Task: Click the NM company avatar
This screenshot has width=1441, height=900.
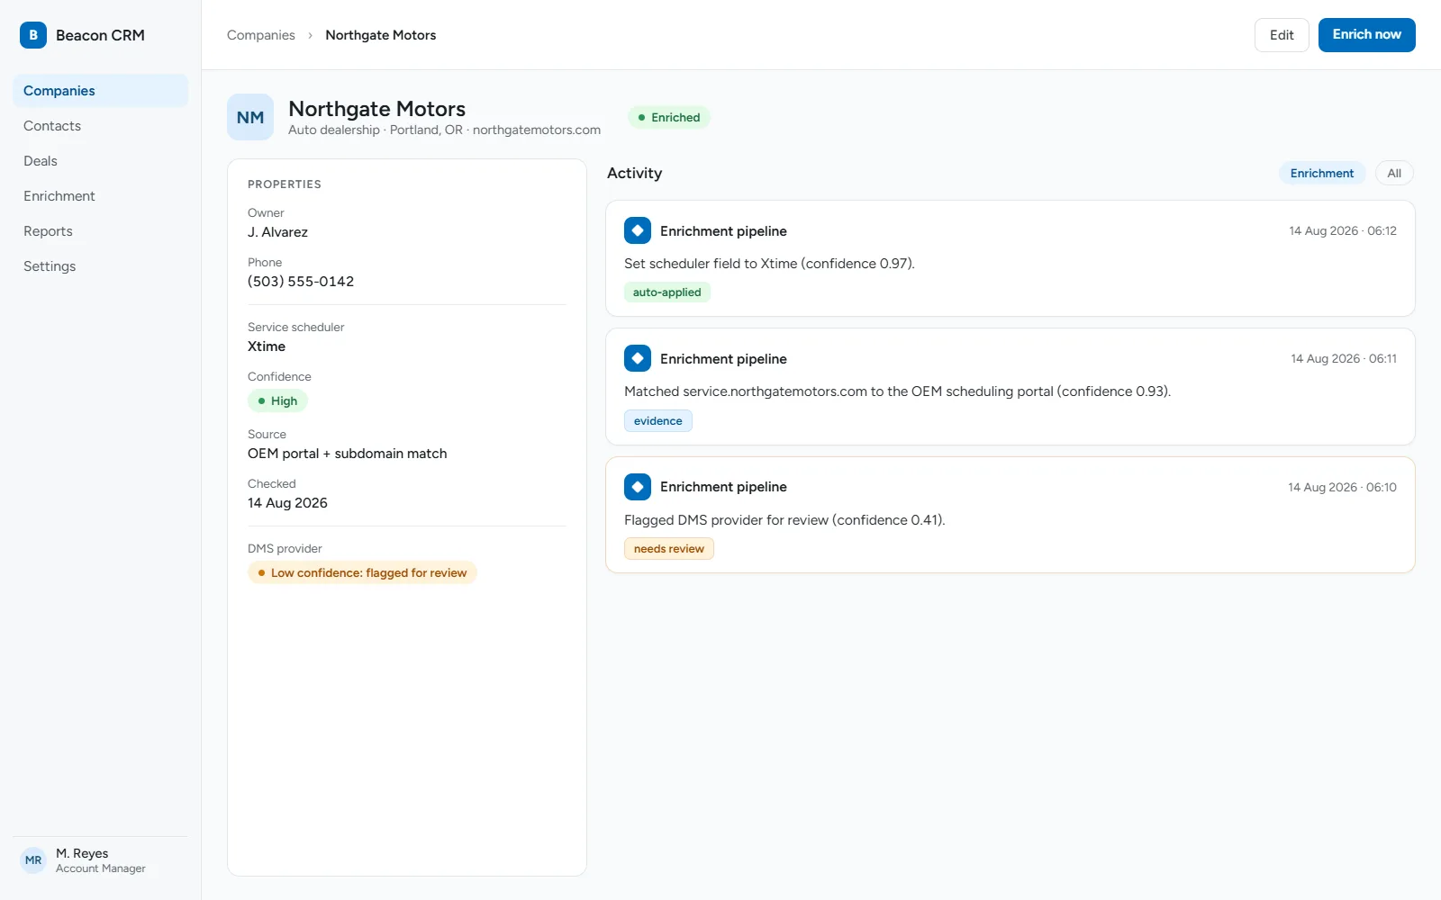Action: coord(250,117)
